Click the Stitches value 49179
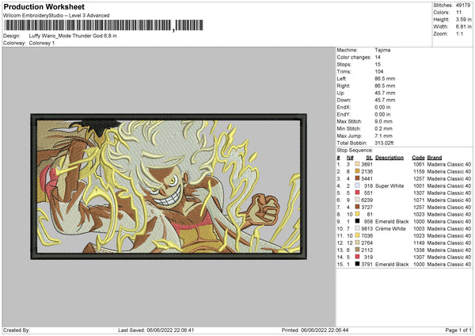The width and height of the screenshot is (475, 336). point(463,6)
